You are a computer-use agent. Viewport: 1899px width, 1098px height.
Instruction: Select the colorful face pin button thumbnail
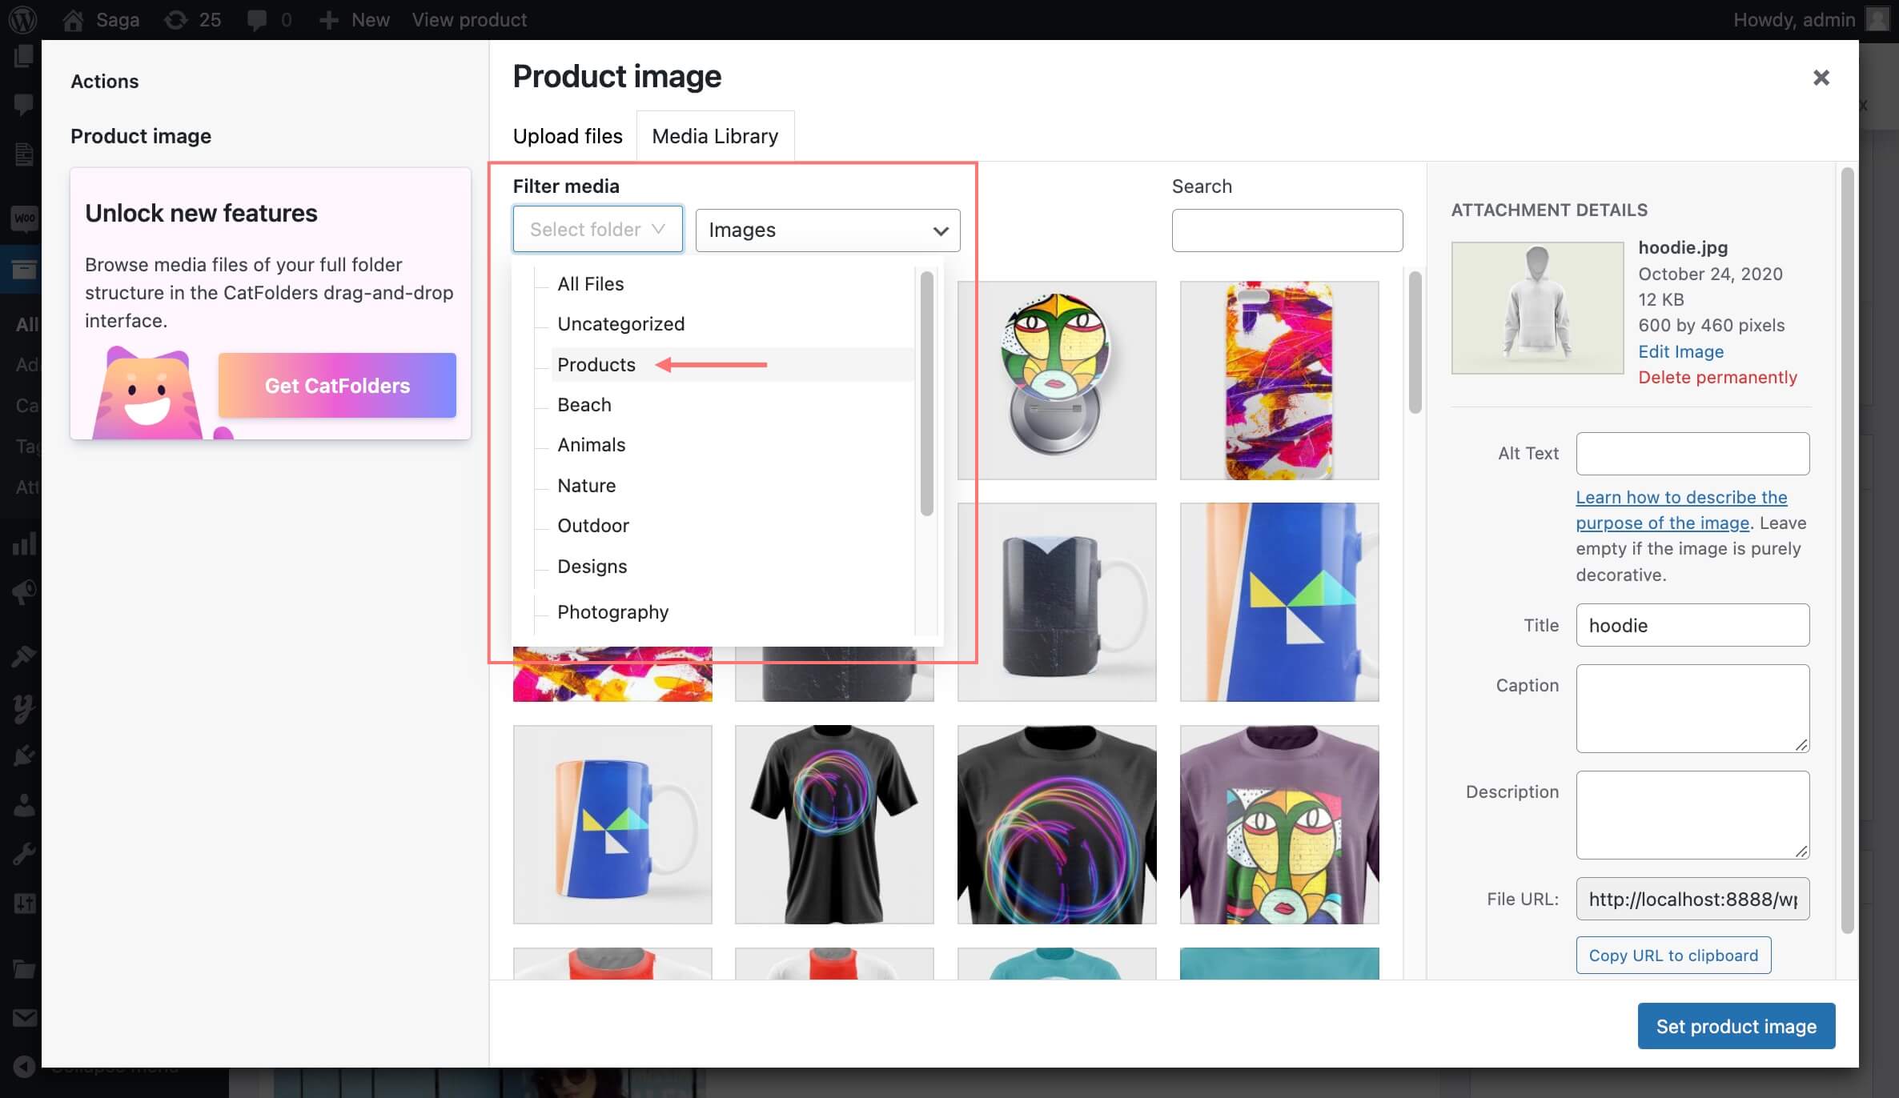pyautogui.click(x=1057, y=380)
